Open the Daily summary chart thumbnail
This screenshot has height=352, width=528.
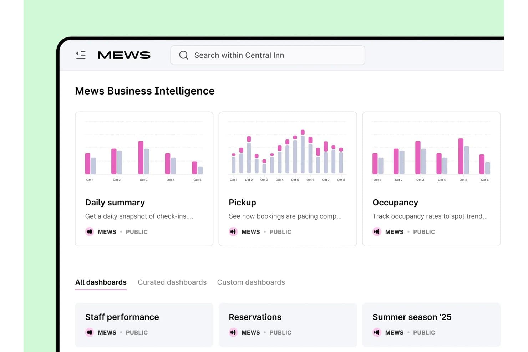point(144,152)
